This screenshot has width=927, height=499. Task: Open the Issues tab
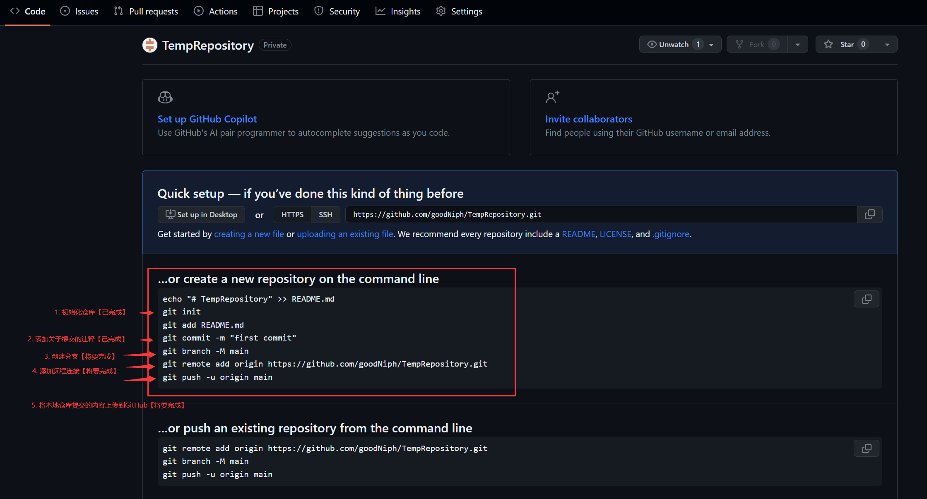tap(79, 12)
